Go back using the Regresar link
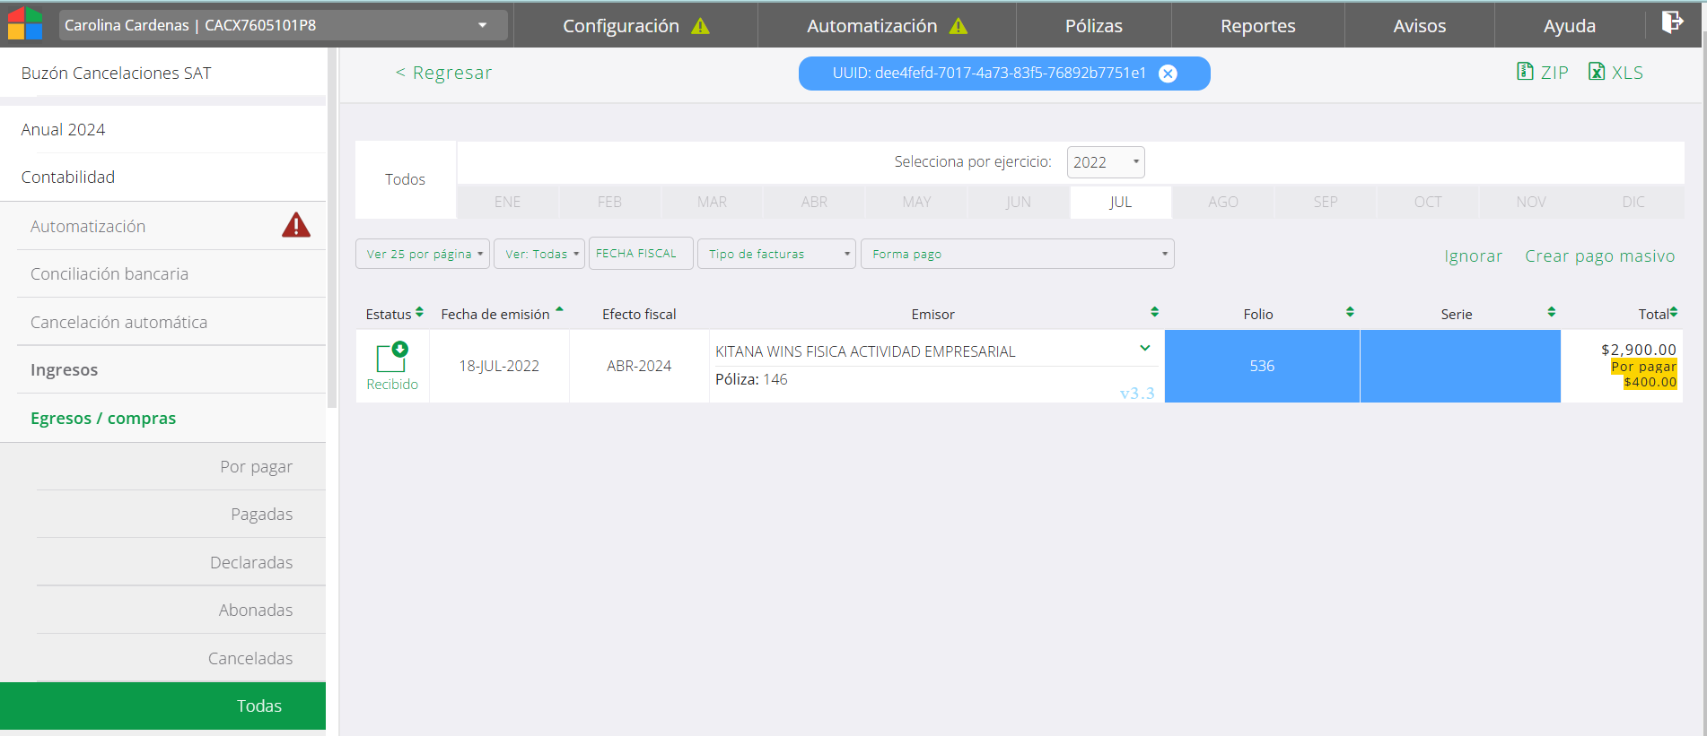 (443, 73)
